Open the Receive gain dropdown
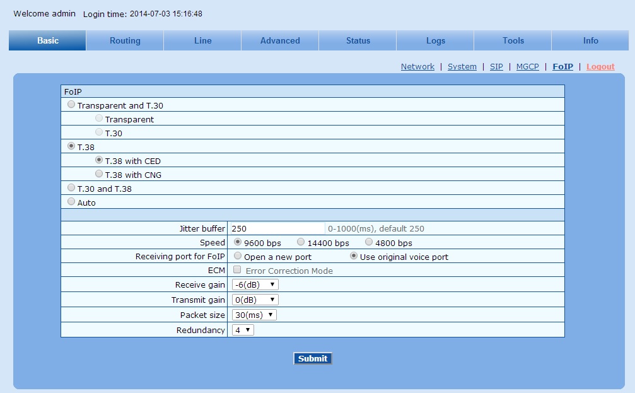 pyautogui.click(x=255, y=284)
